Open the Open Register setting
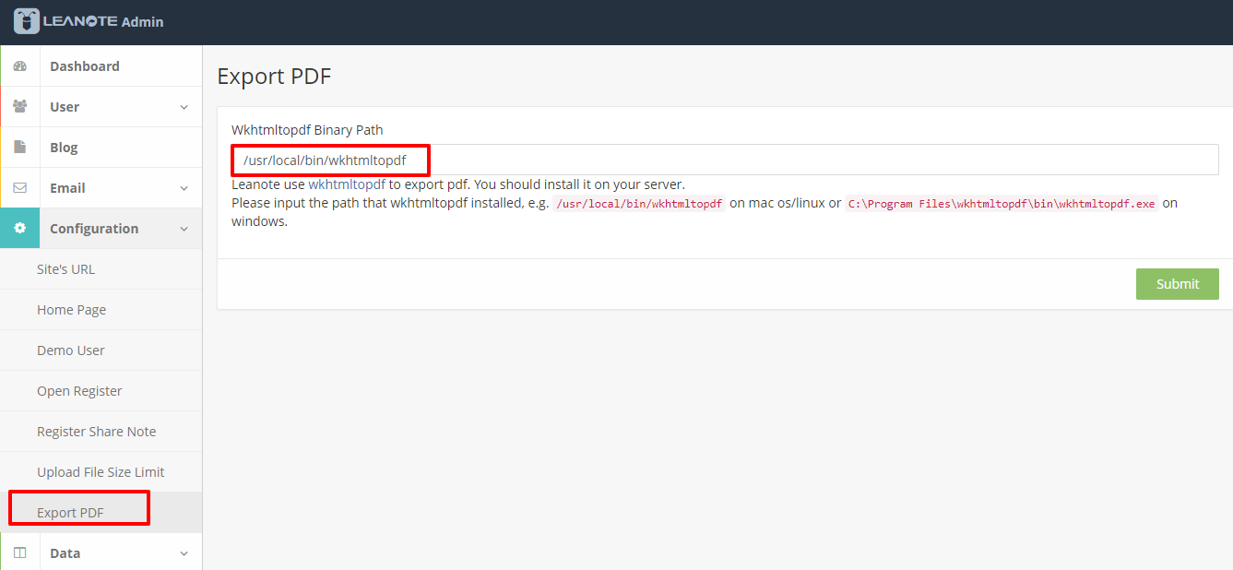The height and width of the screenshot is (570, 1233). coord(101,391)
